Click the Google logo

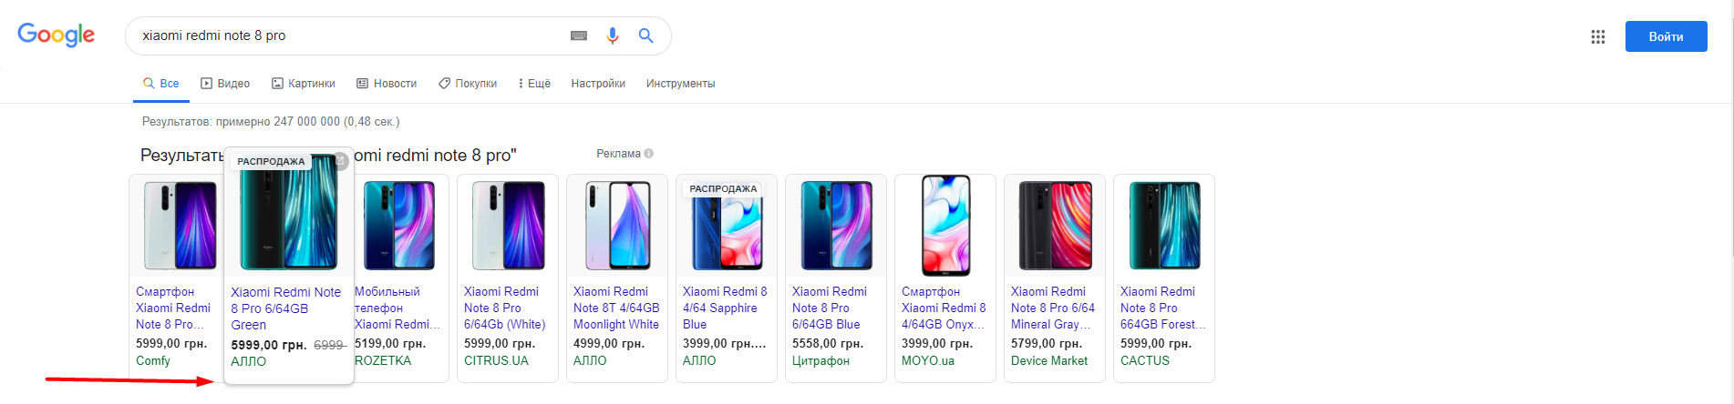pos(56,35)
